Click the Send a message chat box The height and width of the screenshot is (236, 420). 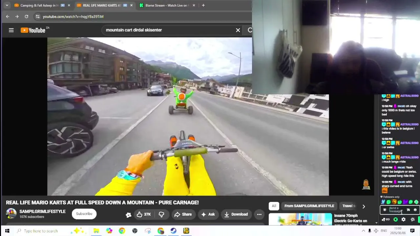[396, 210]
